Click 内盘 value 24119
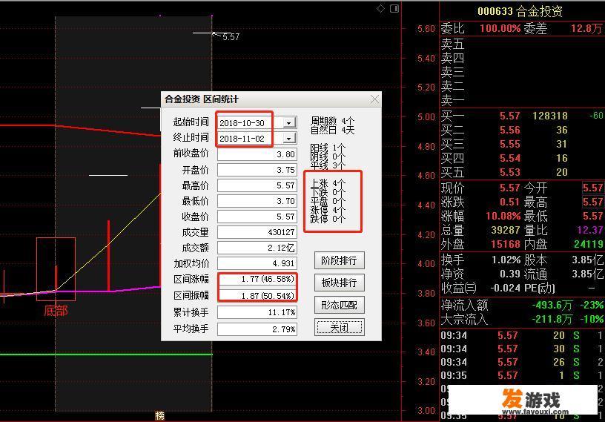605x422 pixels. [x=589, y=244]
